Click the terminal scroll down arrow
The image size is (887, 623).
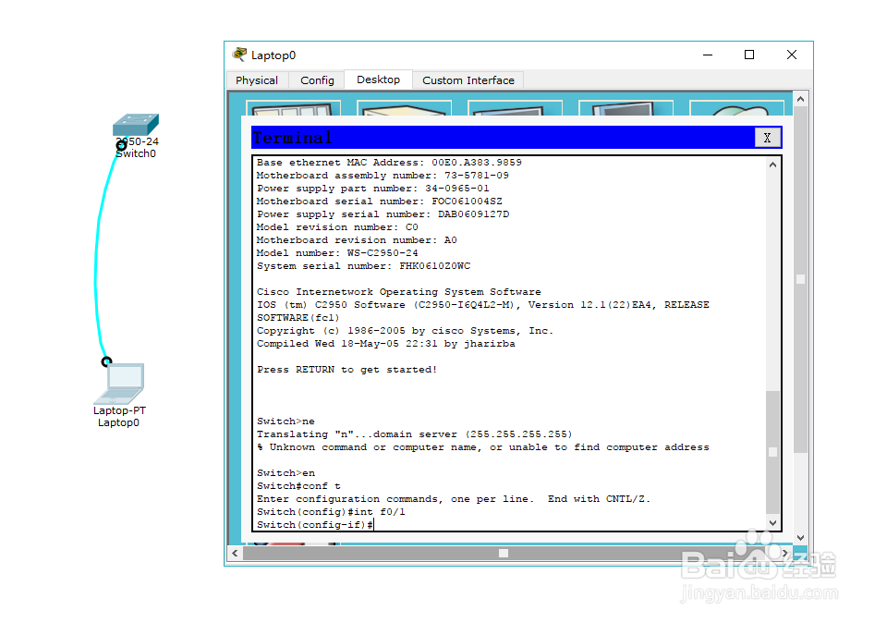(x=772, y=523)
